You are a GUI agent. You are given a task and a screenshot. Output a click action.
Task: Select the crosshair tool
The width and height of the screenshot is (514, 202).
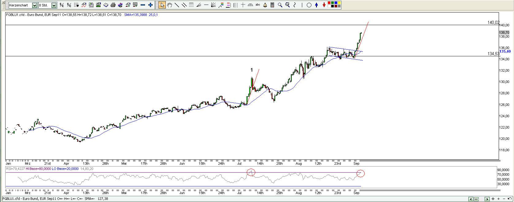click(243, 5)
